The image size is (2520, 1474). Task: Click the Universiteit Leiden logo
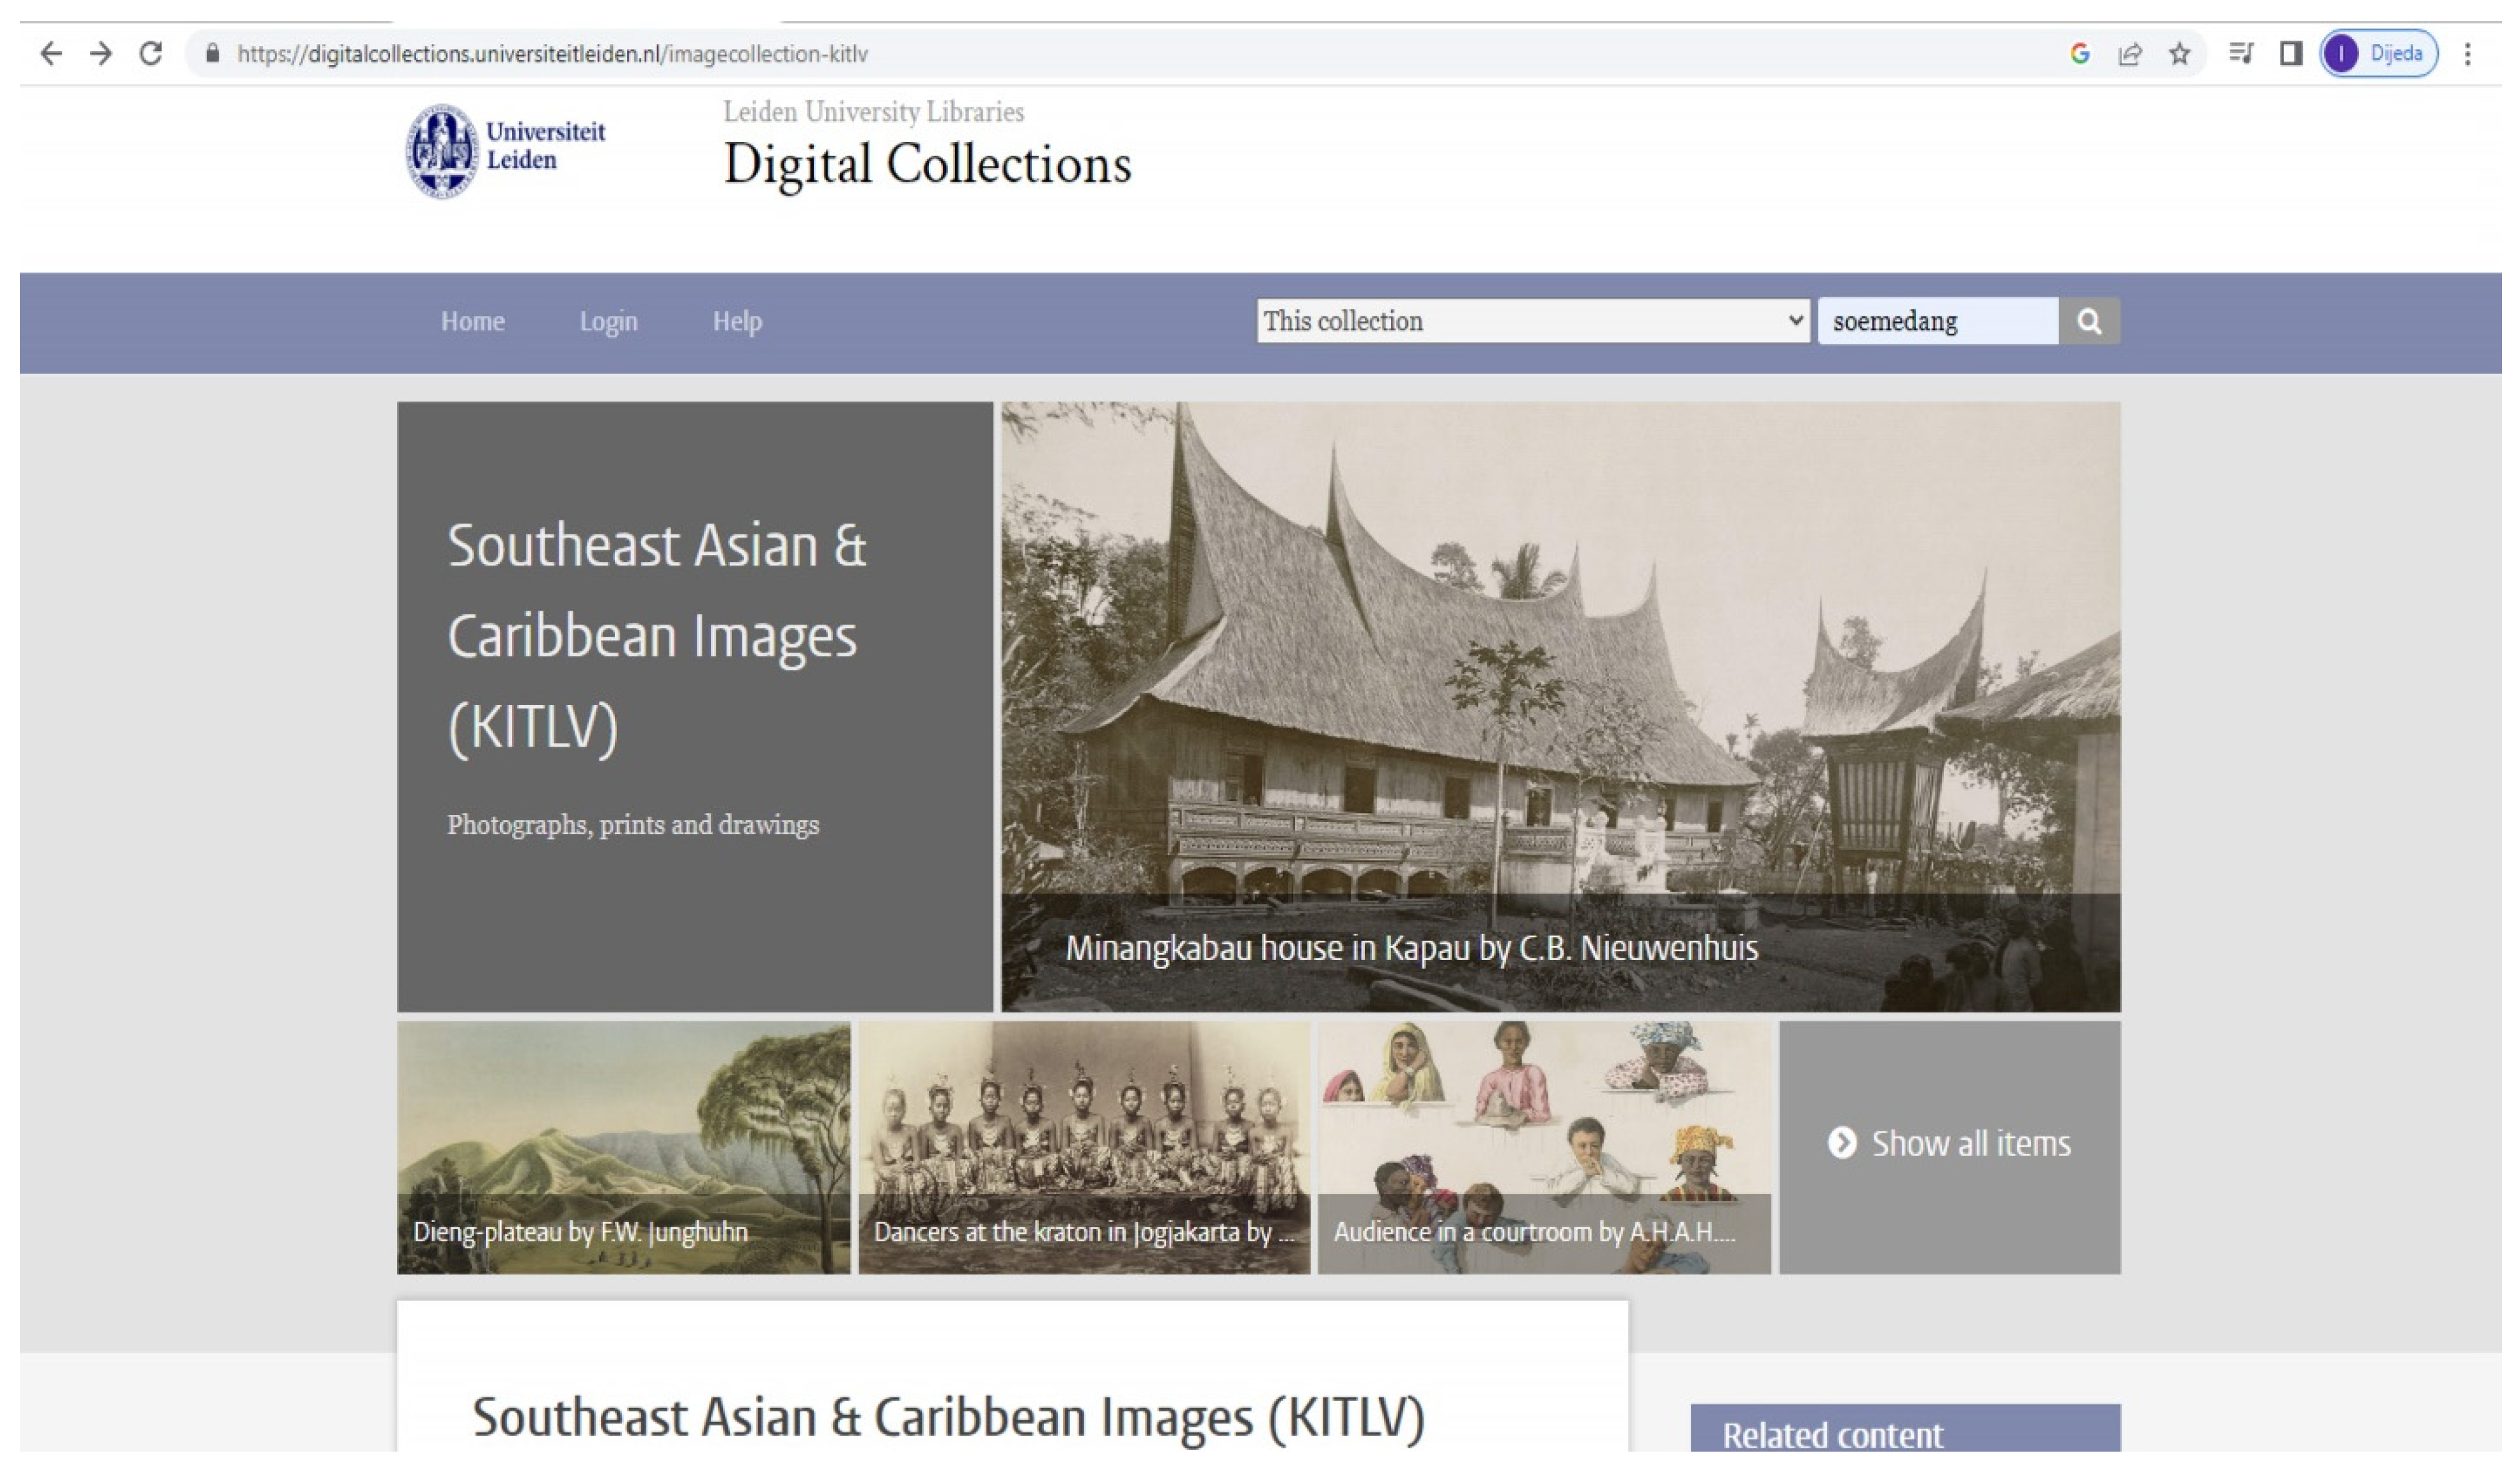click(x=506, y=150)
